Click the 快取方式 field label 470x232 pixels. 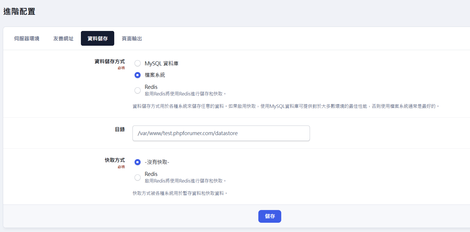tap(115, 160)
